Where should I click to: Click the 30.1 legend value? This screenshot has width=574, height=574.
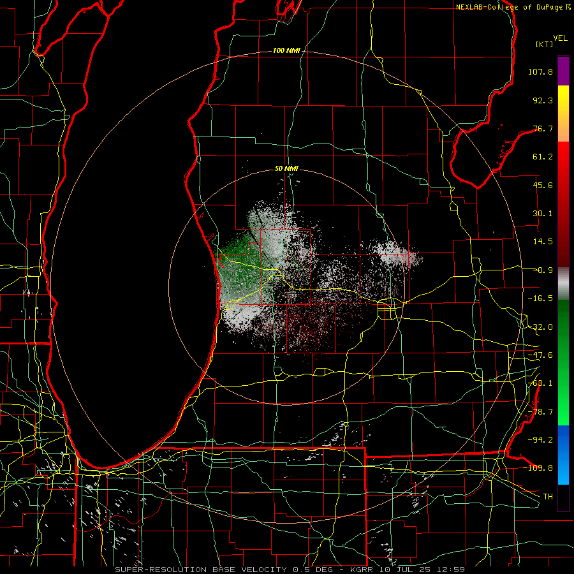(x=543, y=214)
